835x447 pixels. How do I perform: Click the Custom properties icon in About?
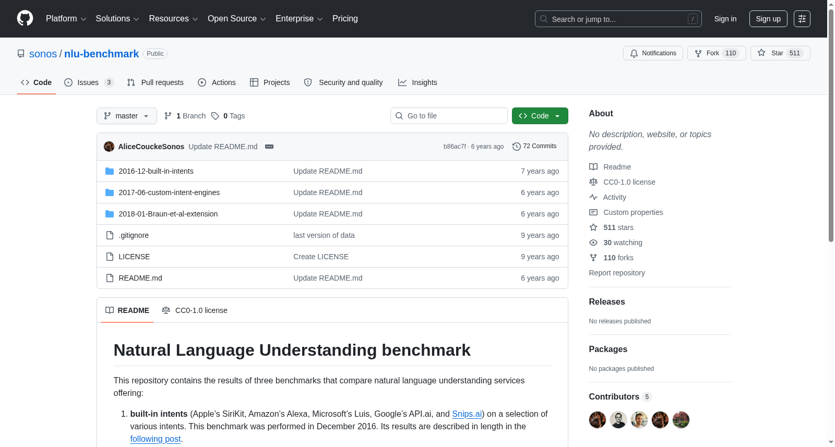point(593,212)
